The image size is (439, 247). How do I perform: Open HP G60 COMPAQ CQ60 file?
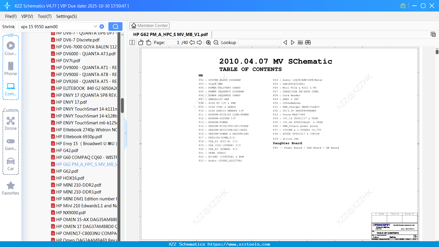tap(84, 157)
